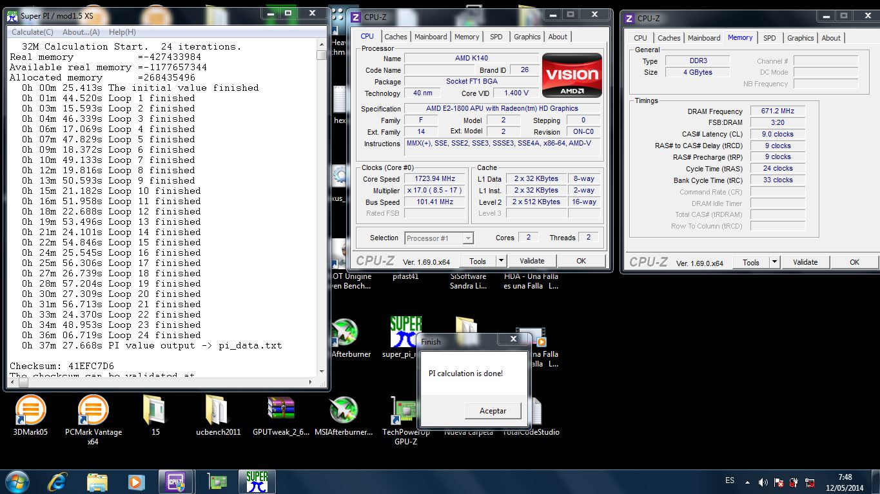This screenshot has height=494, width=880.
Task: Expand Tools dropdown arrow in right CPU-Z
Action: click(774, 262)
